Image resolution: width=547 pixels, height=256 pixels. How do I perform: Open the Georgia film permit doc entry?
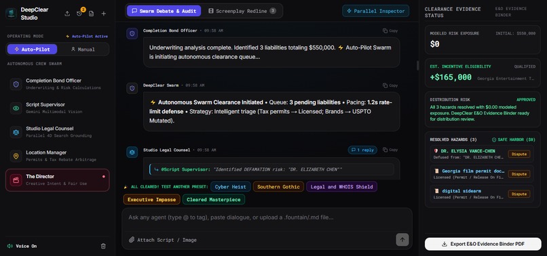pos(483,174)
